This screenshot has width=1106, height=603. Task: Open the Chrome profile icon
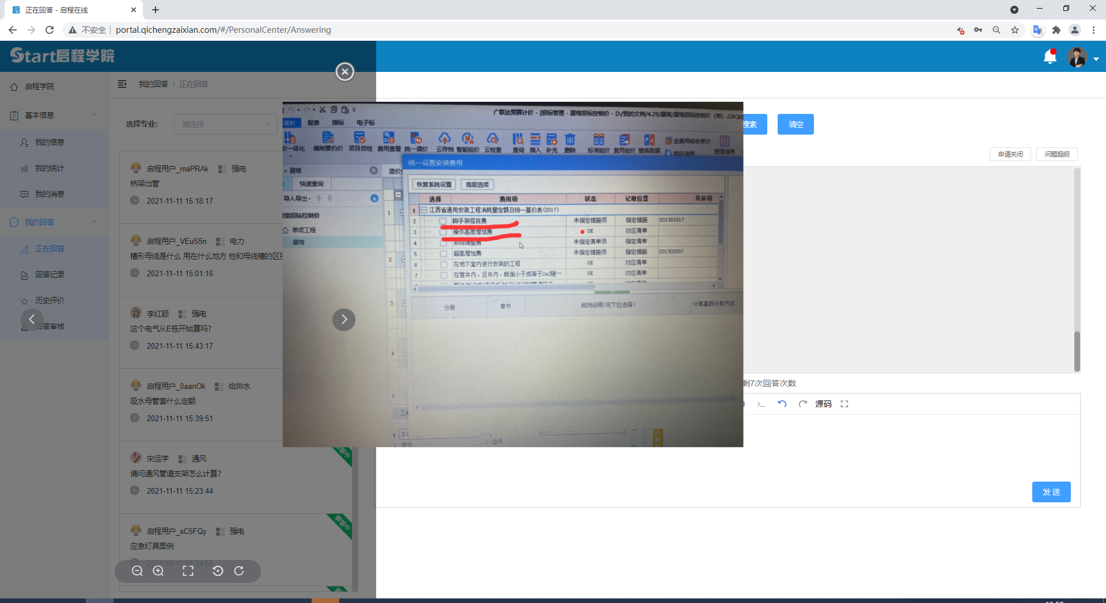point(1075,30)
